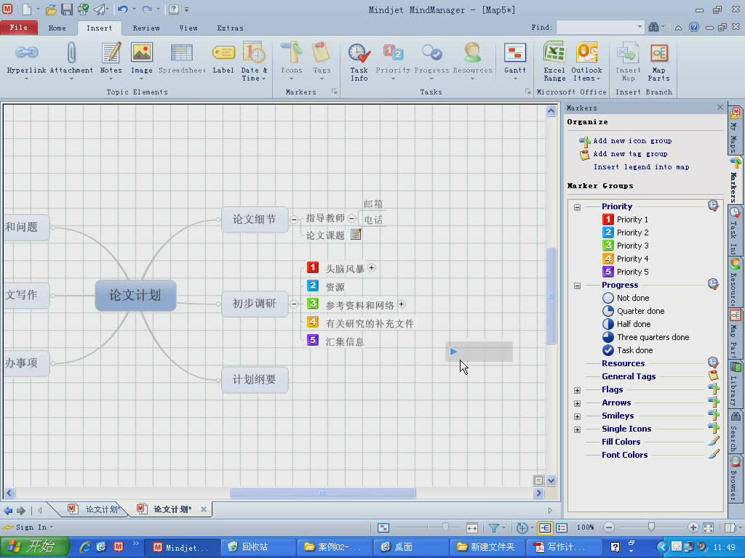Insert an Excel Range

pos(554,61)
